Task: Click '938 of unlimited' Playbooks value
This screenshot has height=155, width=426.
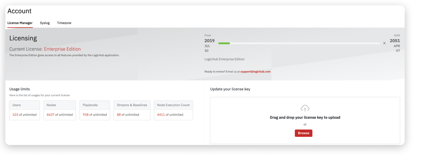Action: pyautogui.click(x=95, y=115)
